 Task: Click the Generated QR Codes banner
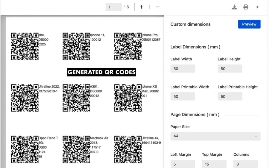pos(102,72)
